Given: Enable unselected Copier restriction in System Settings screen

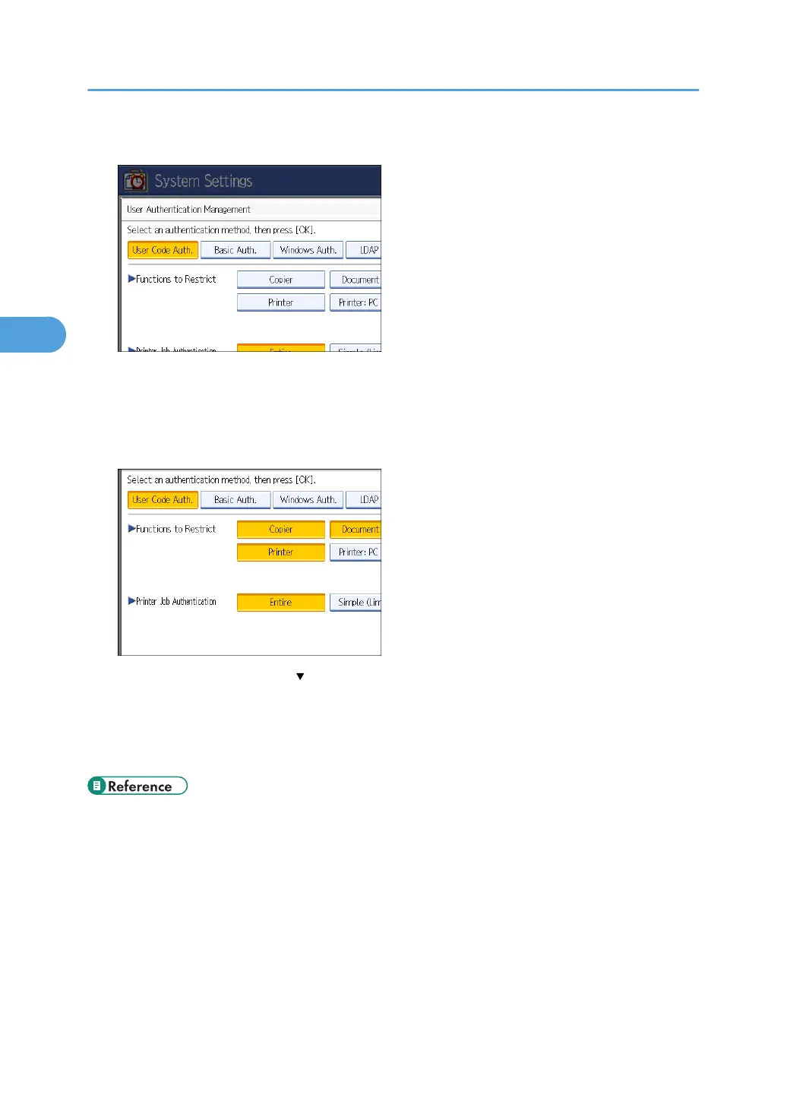Looking at the screenshot, I should coord(281,280).
